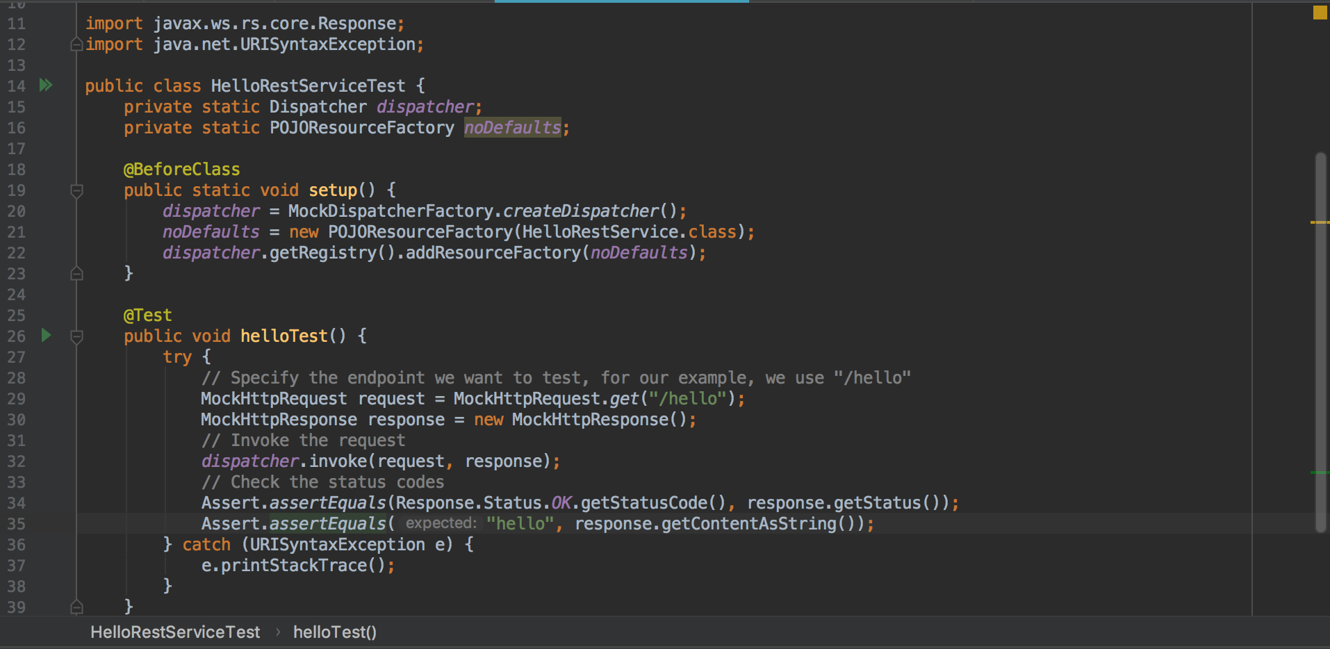
Task: Click the dispatcher field name on line 15
Action: tap(425, 106)
